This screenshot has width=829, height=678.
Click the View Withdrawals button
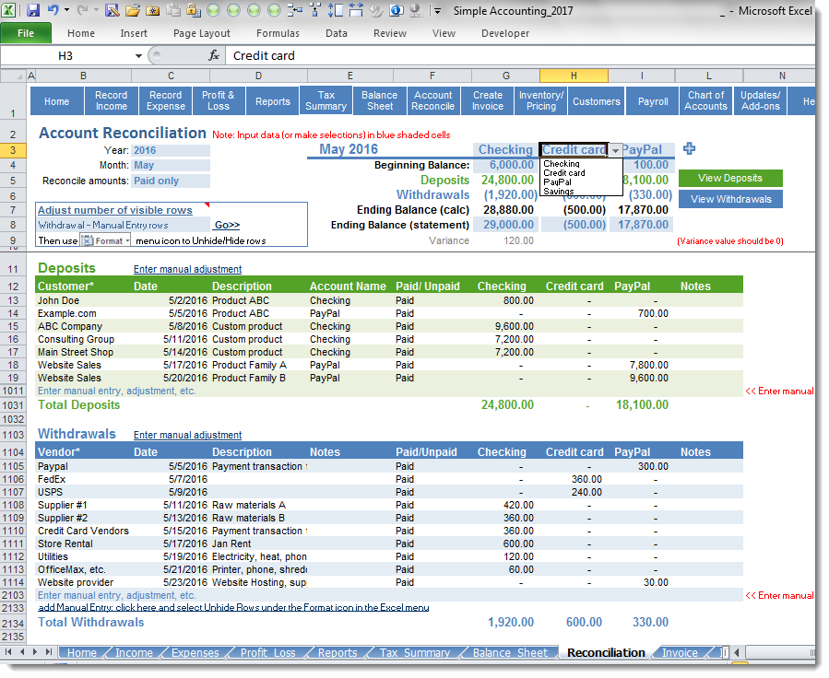click(730, 199)
